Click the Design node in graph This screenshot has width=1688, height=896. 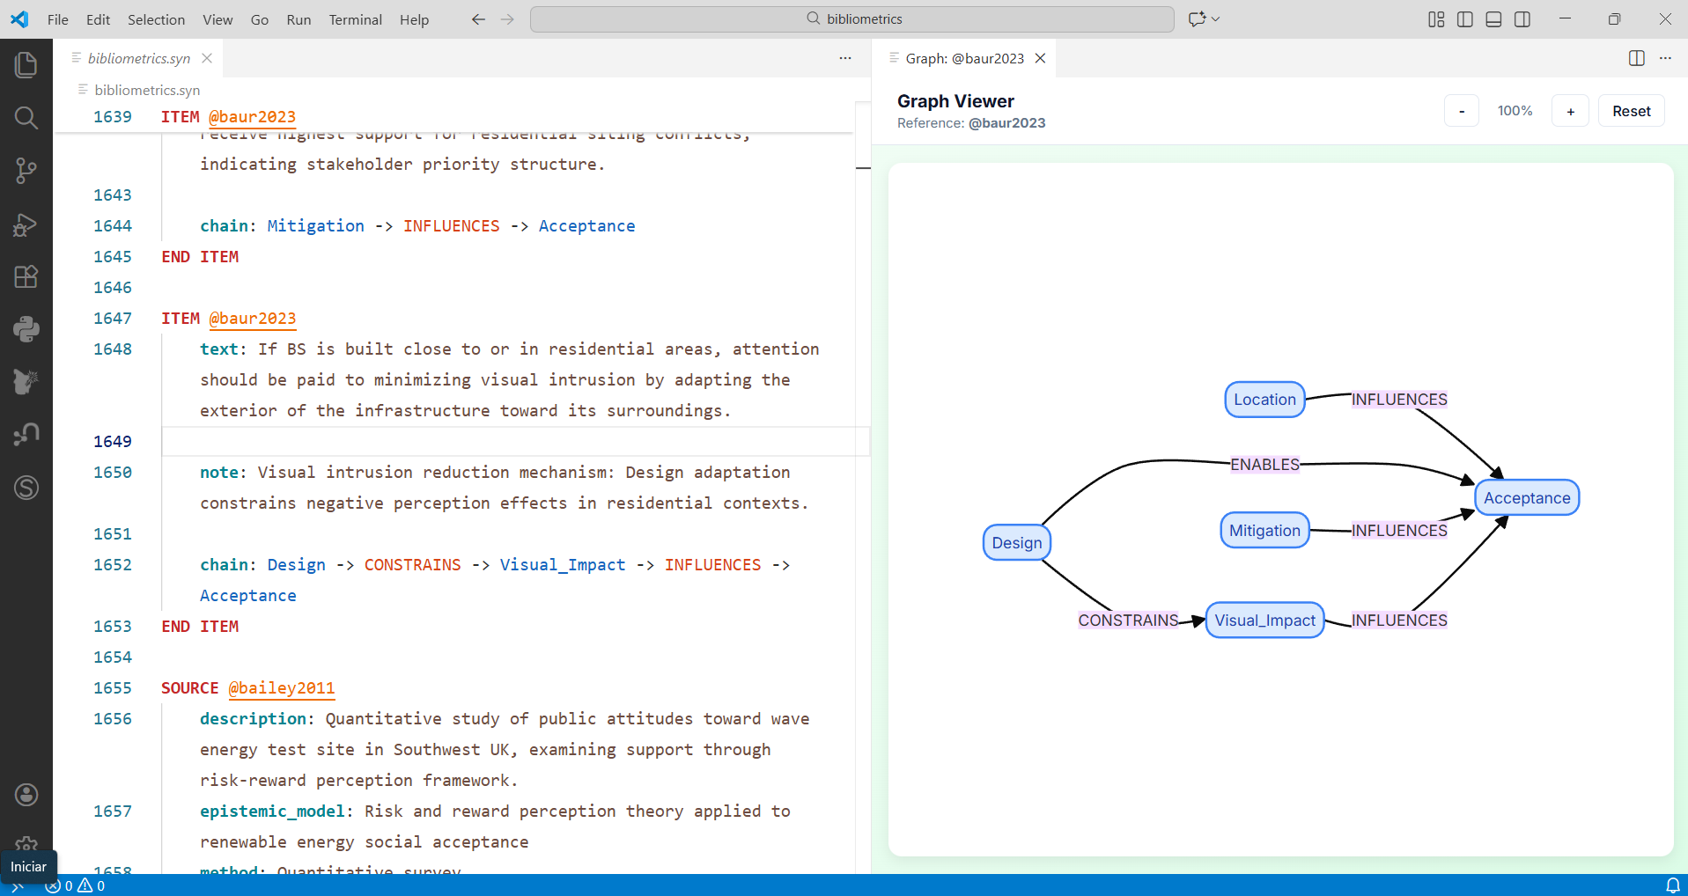click(x=1016, y=543)
